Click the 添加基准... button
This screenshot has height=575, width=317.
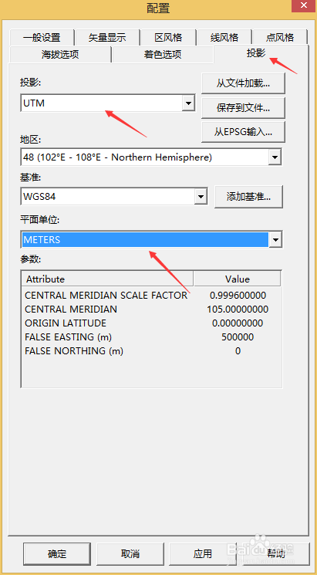click(x=248, y=197)
